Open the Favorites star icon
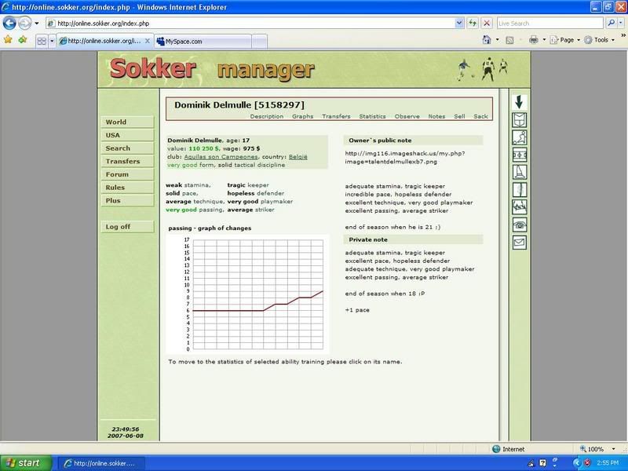Screen dimensions: 628x471 point(8,39)
